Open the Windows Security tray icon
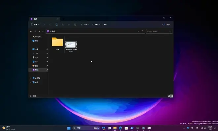218x131 pixels. tap(188, 128)
